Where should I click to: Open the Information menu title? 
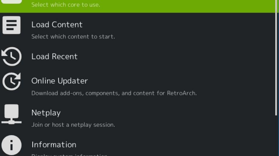click(54, 145)
